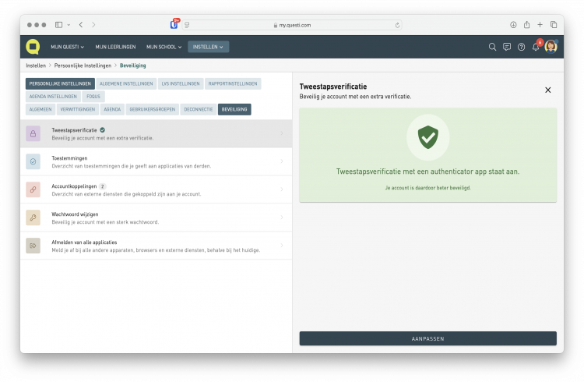Screen dimensions: 584x382
Task: Switch to the Rapportinstellingen tab
Action: point(233,83)
